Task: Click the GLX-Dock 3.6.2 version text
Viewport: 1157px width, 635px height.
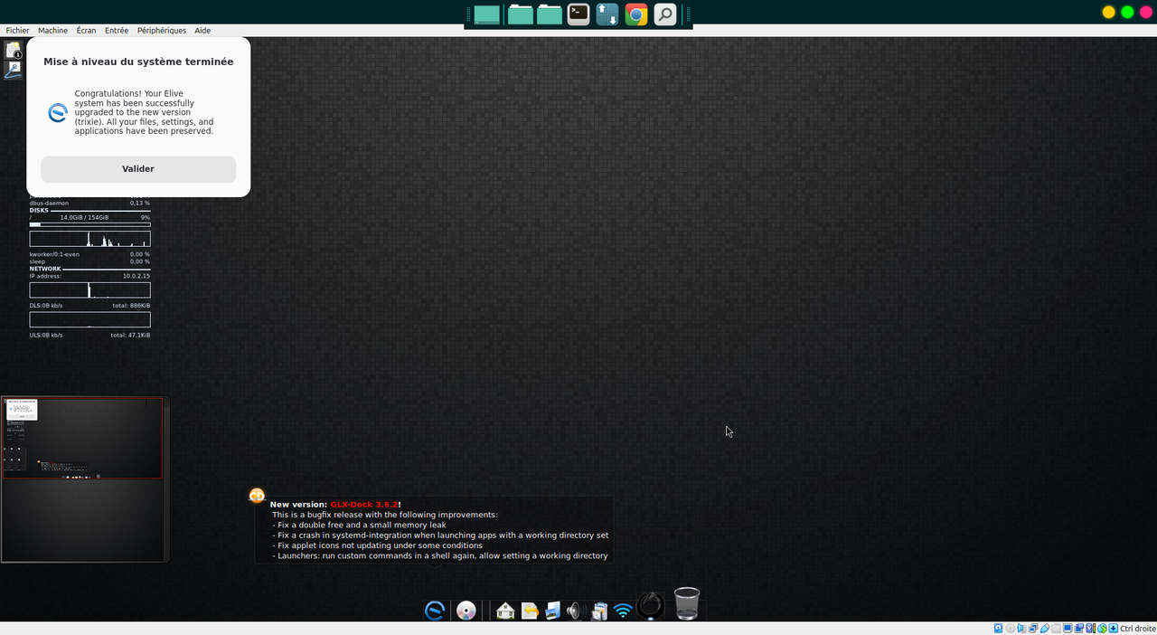Action: tap(363, 505)
